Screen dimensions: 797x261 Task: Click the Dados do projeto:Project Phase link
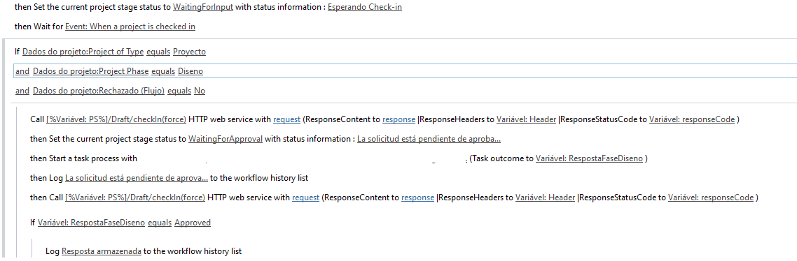click(x=90, y=71)
